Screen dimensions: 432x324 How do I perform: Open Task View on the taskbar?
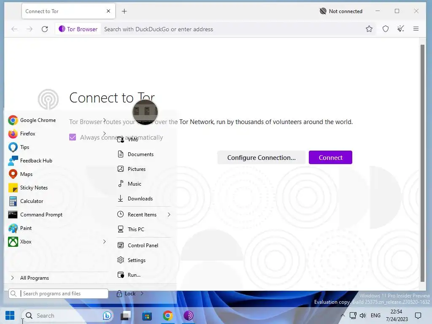[126, 316]
